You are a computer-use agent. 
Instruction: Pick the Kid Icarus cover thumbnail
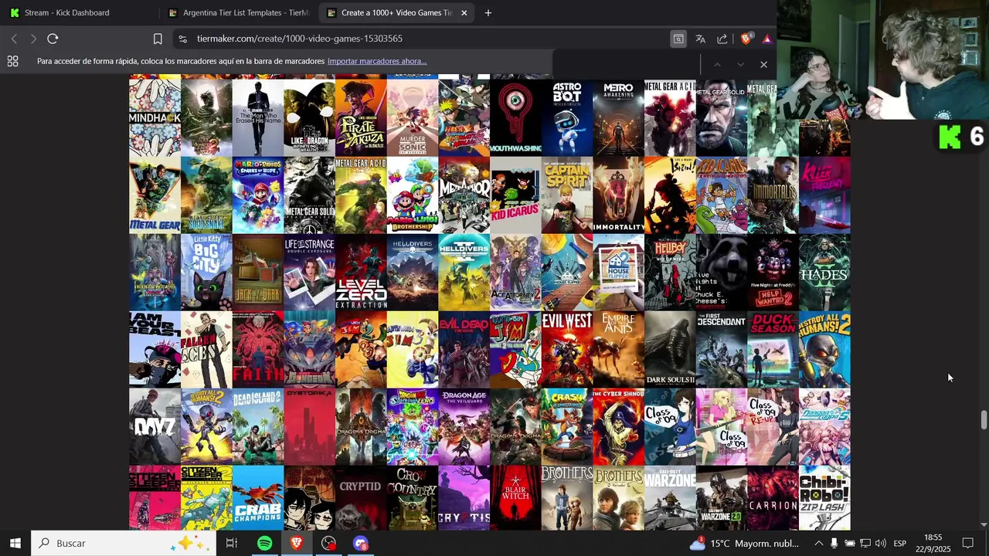coord(515,195)
